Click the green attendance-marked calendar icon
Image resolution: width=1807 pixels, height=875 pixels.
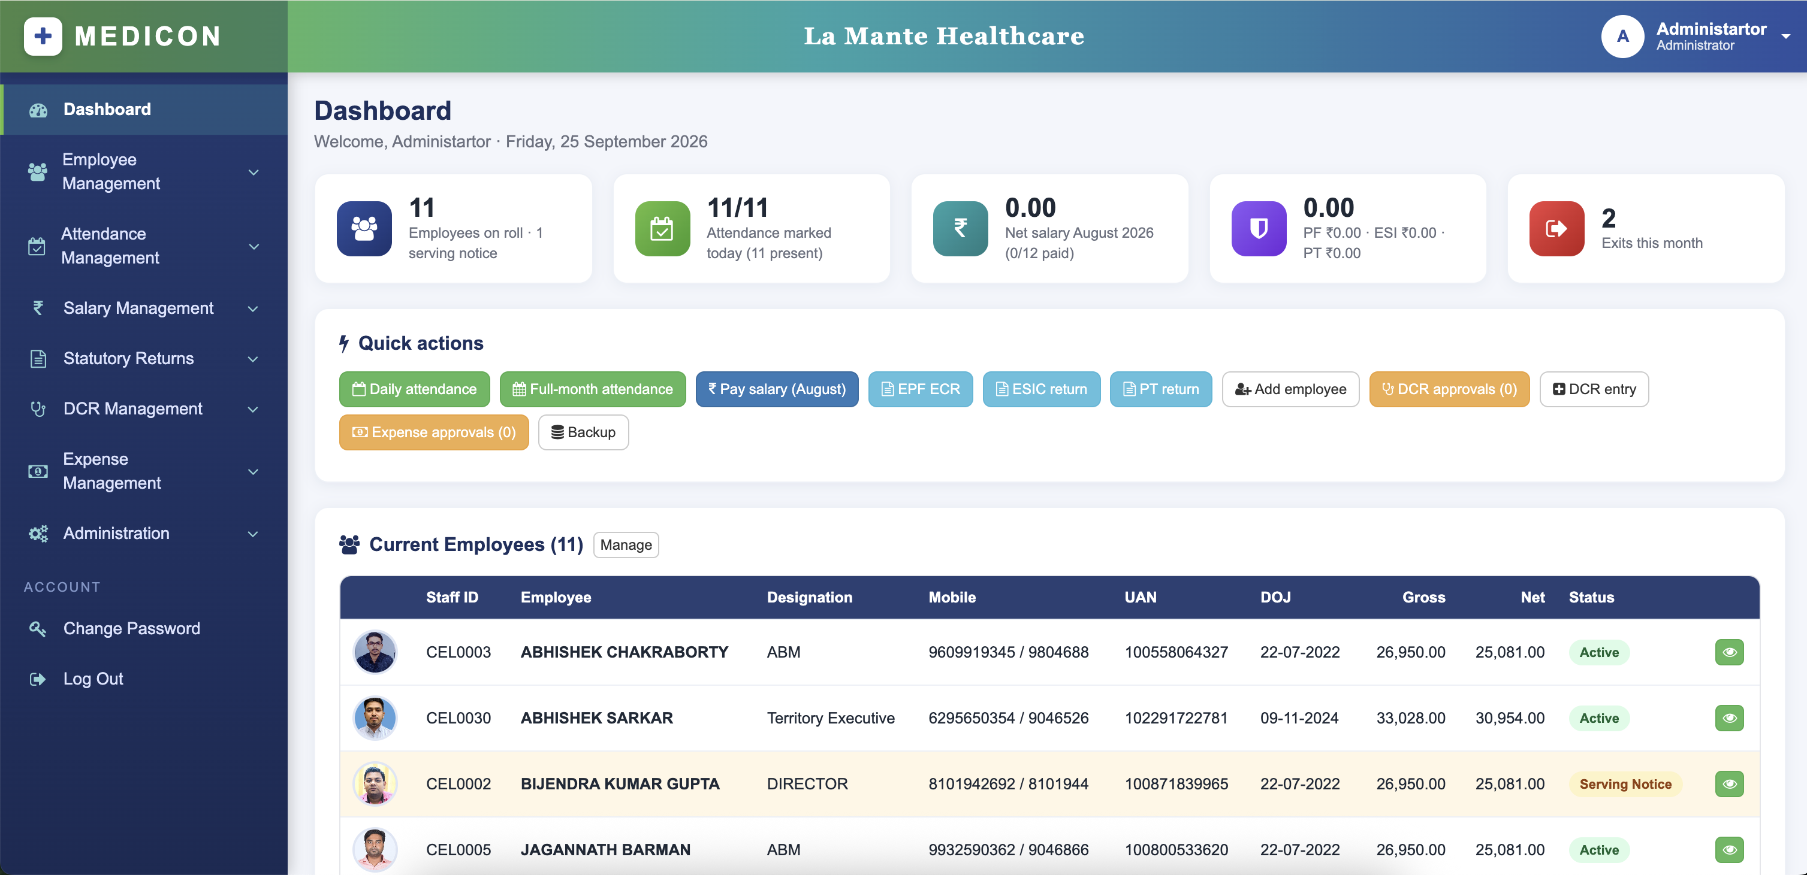coord(662,229)
